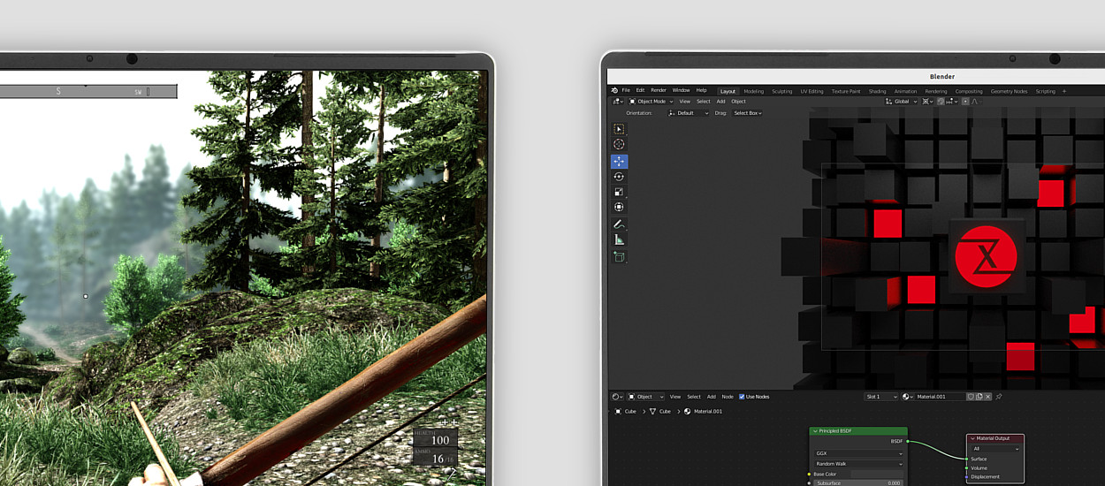Open the Global transform orientation dropdown

(901, 102)
